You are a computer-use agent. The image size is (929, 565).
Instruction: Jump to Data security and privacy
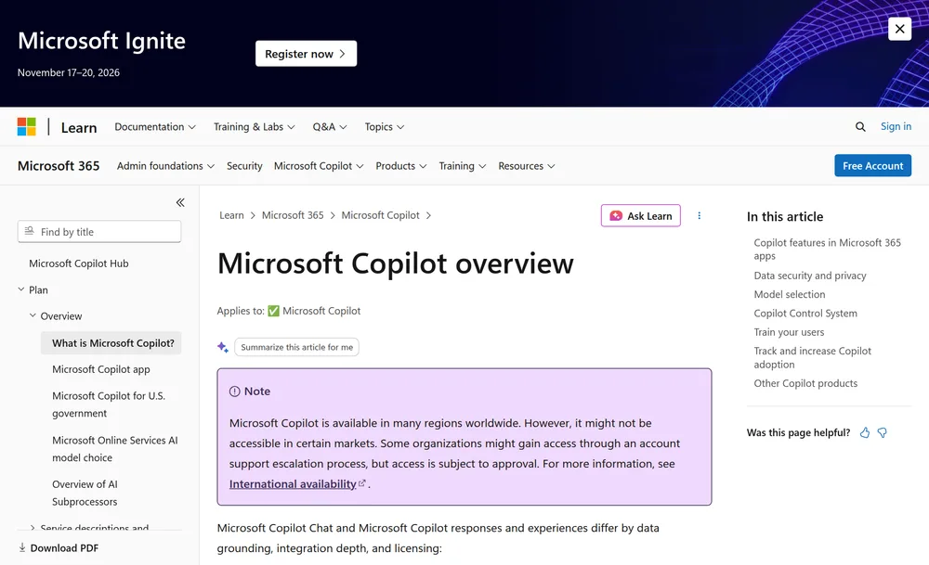(810, 276)
